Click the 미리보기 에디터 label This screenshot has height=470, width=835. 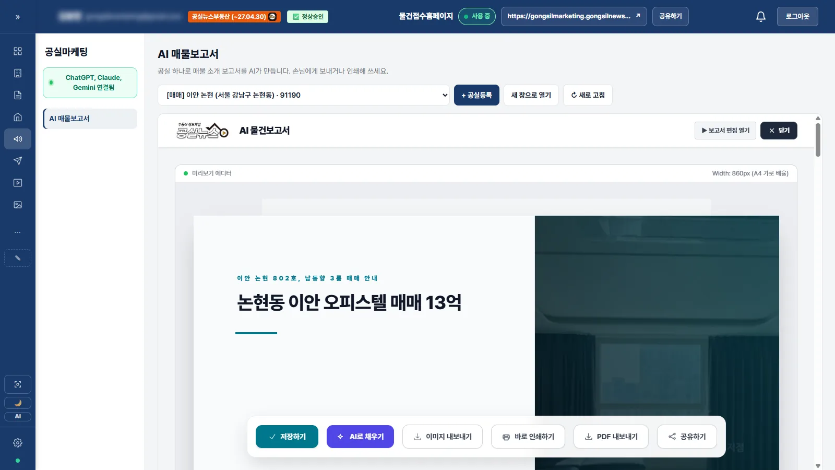(211, 173)
